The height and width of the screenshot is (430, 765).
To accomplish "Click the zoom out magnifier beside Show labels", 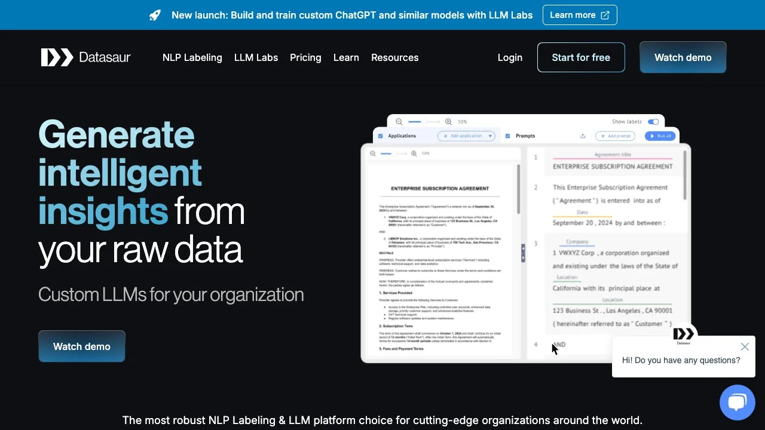I will point(399,122).
